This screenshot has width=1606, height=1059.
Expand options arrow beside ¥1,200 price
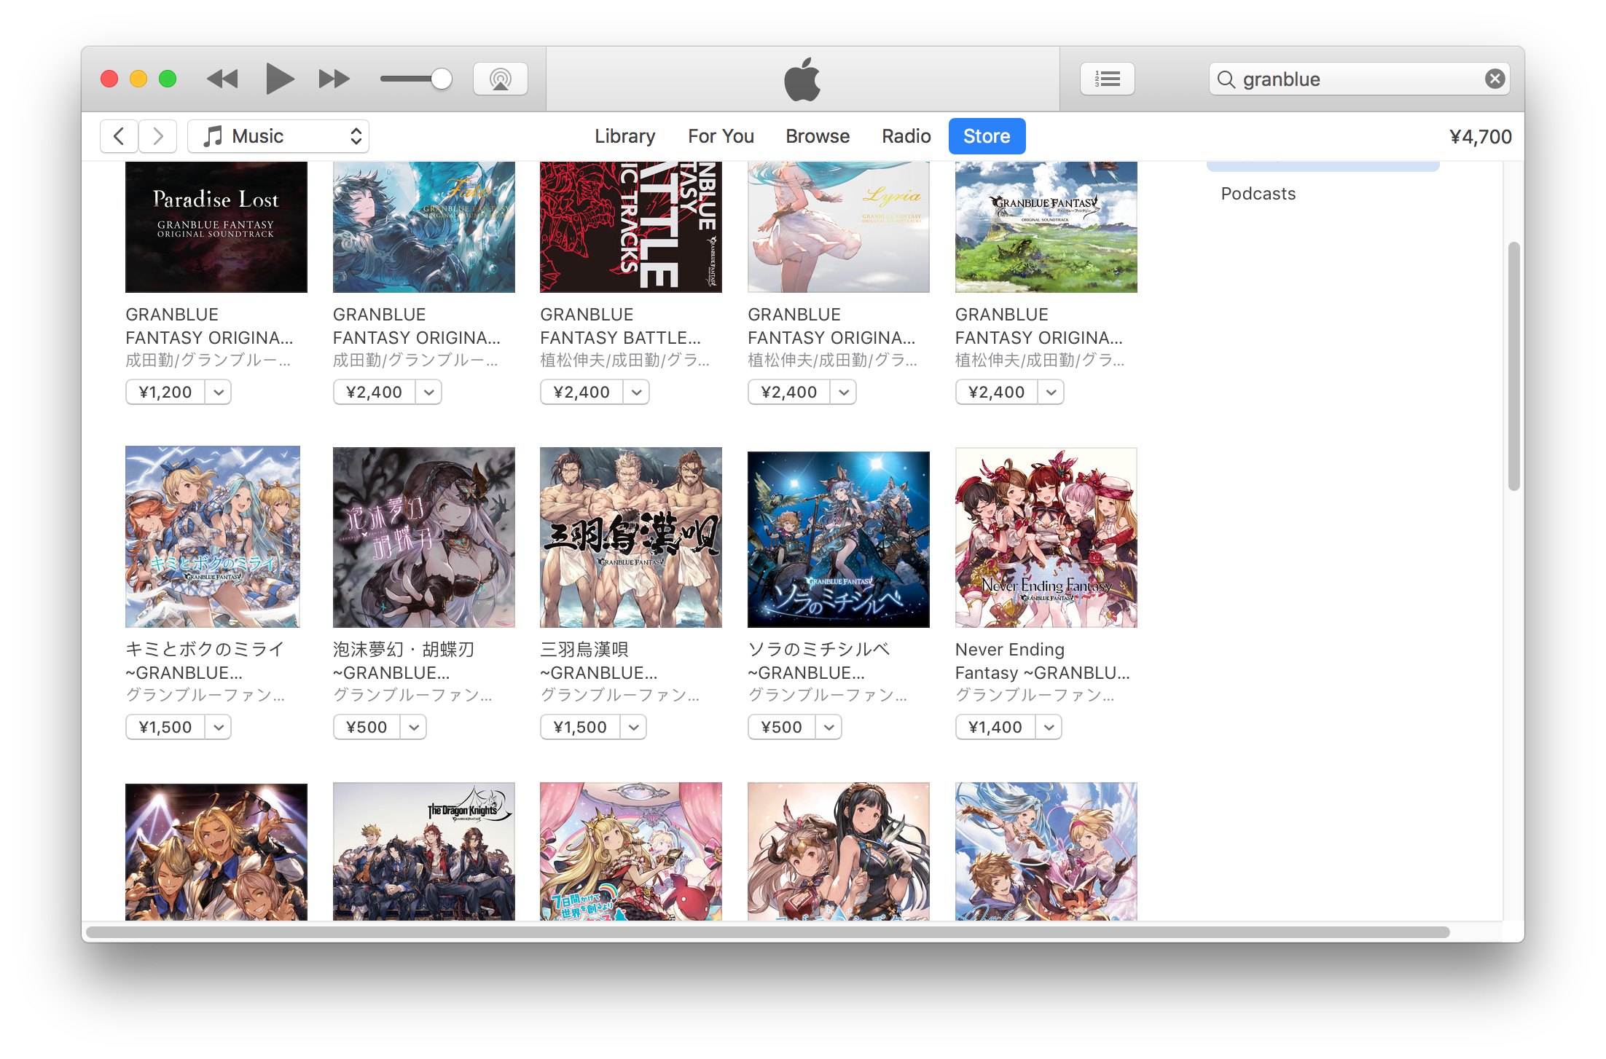pos(218,393)
